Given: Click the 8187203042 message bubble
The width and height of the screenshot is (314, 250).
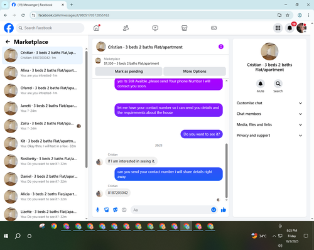Looking at the screenshot, I should (117, 193).
